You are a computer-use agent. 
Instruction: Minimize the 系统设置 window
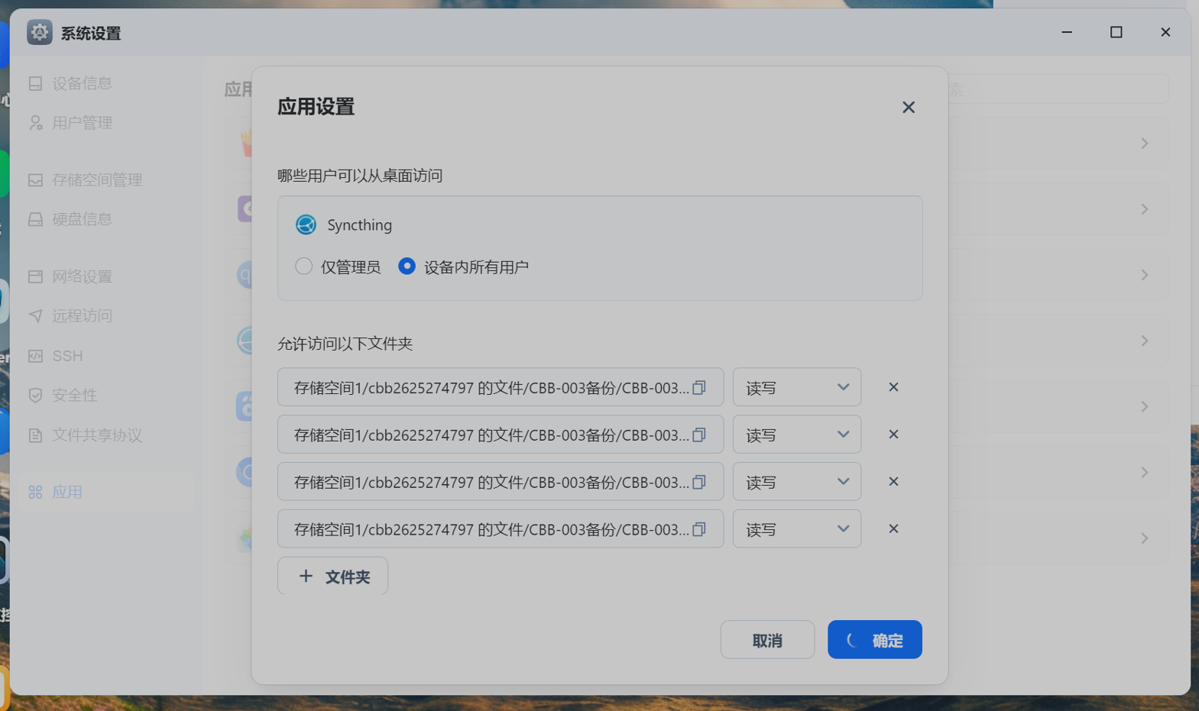pyautogui.click(x=1067, y=32)
